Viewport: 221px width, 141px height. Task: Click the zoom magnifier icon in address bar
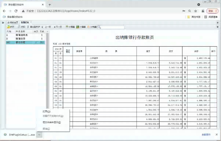[190, 11]
